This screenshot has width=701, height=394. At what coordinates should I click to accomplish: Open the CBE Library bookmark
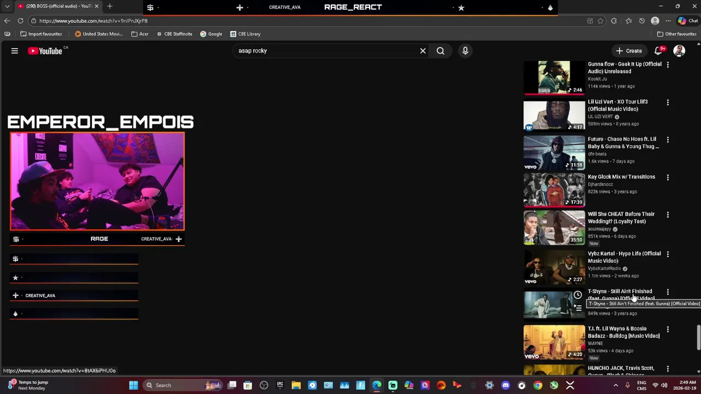tap(245, 34)
